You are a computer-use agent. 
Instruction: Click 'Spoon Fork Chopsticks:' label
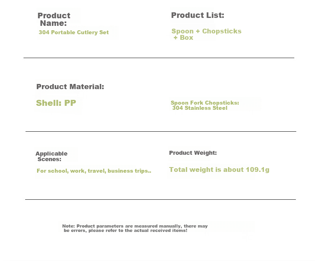click(x=205, y=103)
